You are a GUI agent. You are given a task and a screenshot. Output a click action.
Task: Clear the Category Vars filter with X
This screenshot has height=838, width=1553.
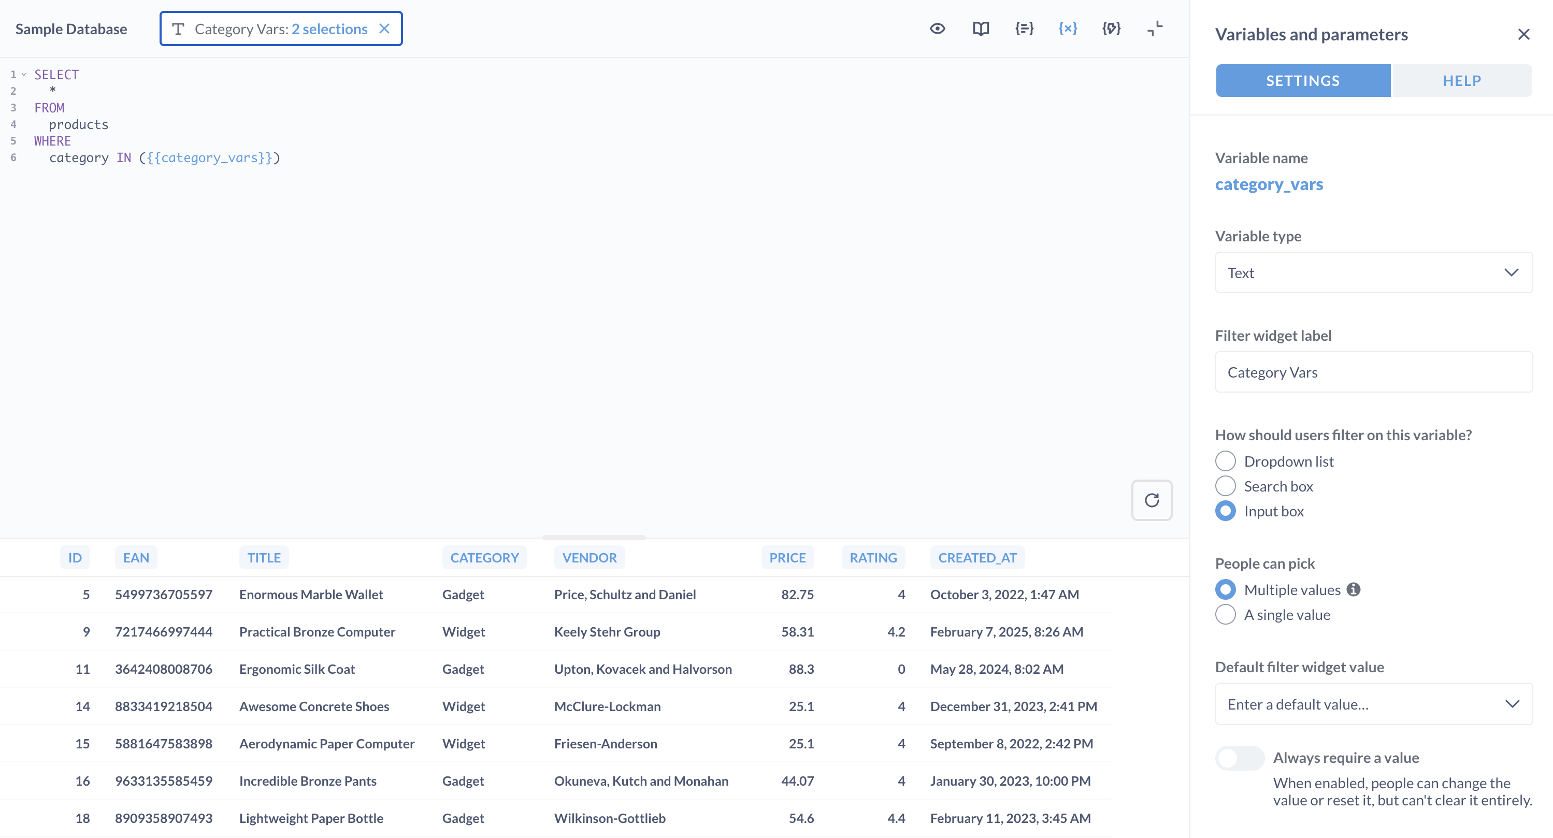click(384, 28)
